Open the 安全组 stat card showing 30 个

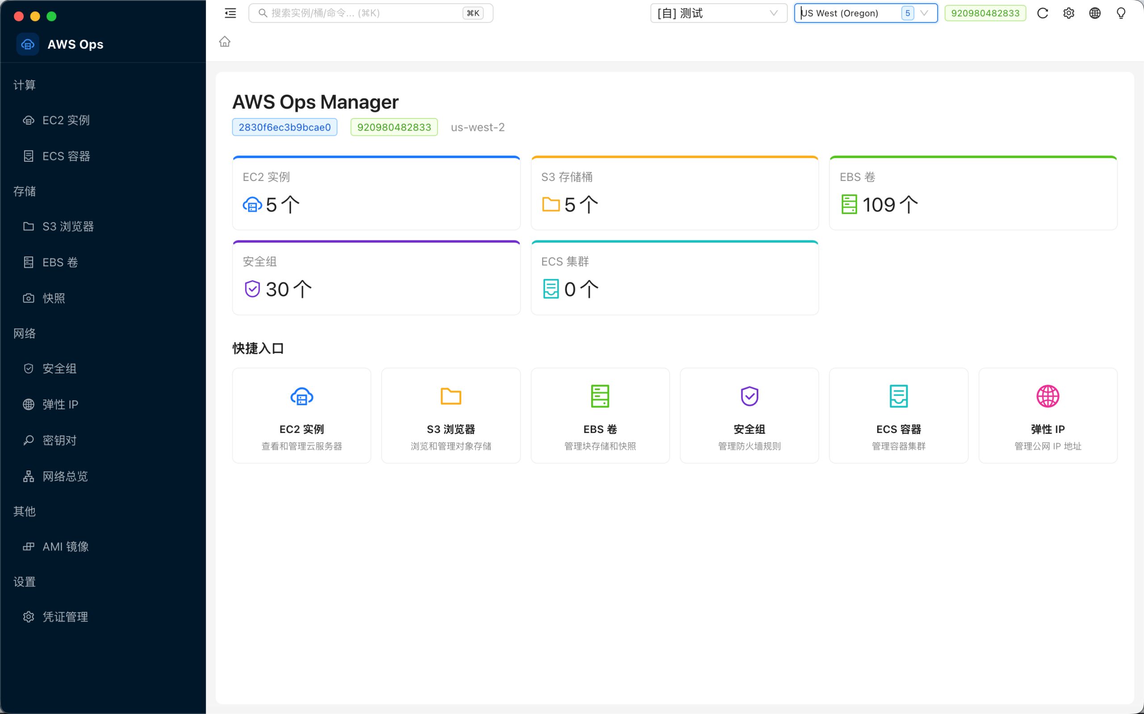click(x=376, y=278)
